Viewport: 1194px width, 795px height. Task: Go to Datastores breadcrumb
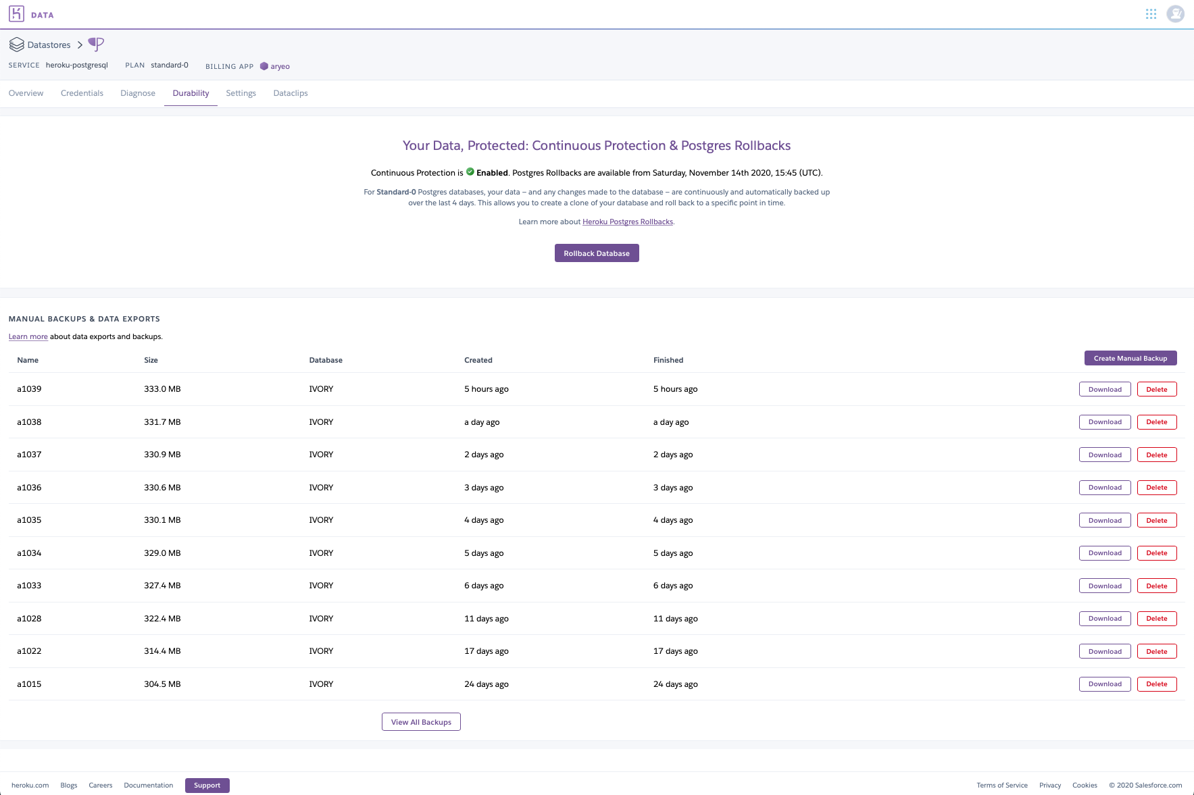49,45
